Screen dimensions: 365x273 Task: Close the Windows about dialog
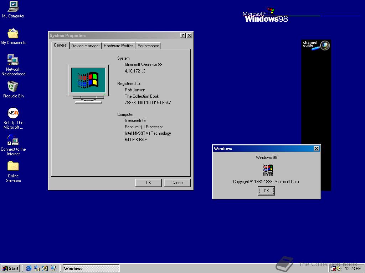tap(316, 149)
